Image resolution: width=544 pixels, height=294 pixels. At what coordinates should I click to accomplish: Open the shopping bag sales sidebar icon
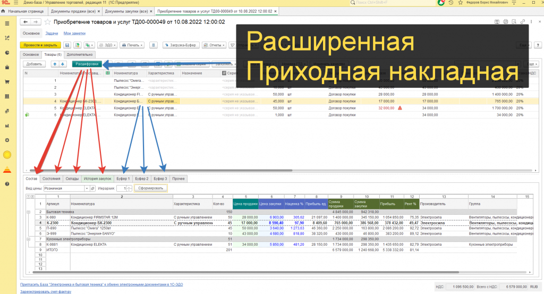[7, 68]
